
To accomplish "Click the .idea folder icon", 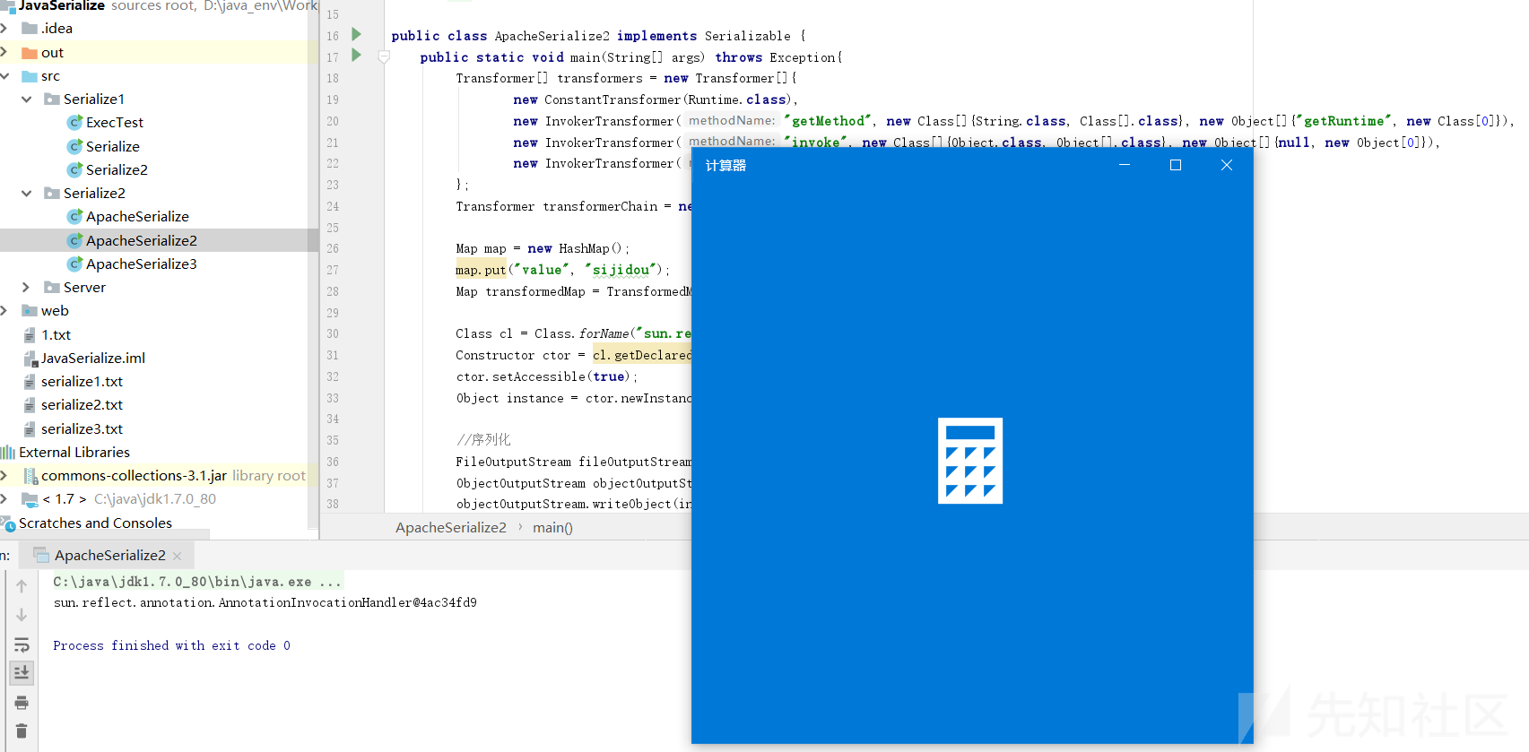I will click(30, 29).
